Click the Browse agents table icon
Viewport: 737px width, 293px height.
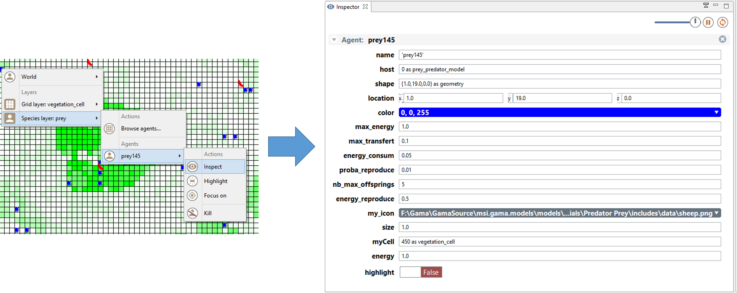pos(109,128)
